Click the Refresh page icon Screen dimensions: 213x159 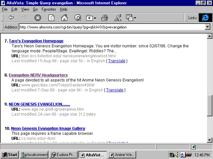click(52, 18)
